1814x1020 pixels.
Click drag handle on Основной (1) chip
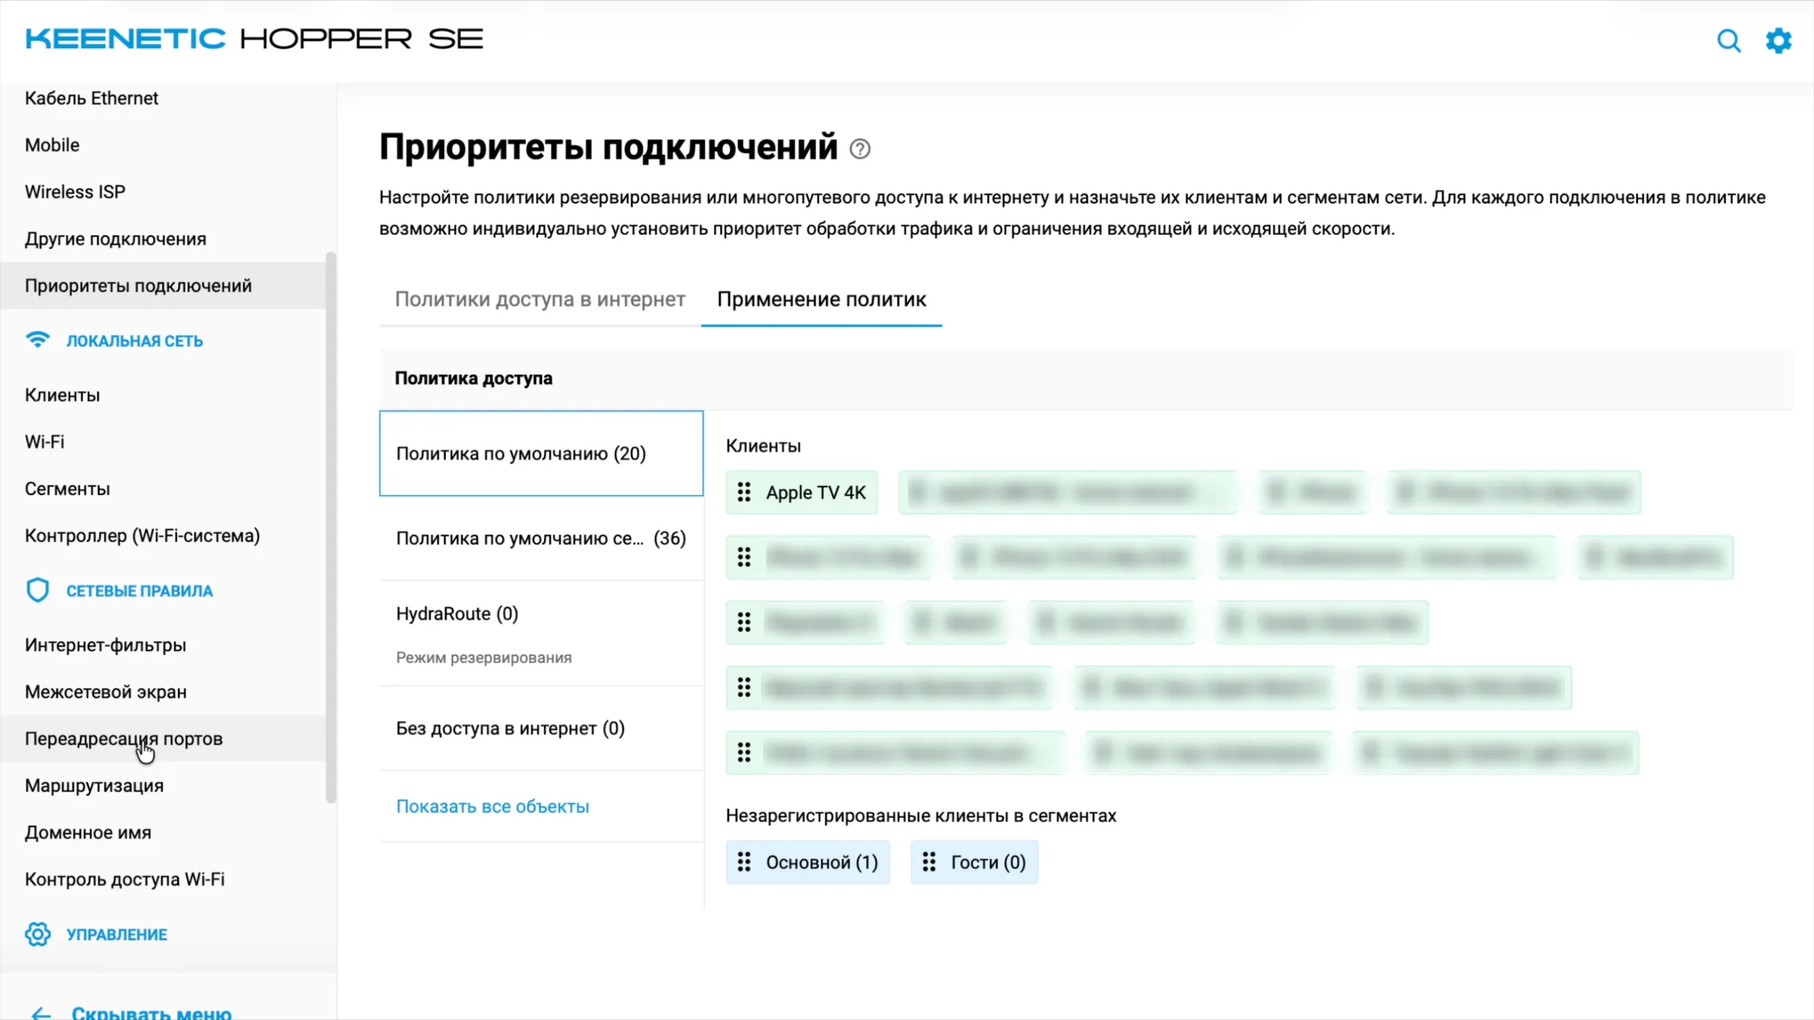pos(744,862)
